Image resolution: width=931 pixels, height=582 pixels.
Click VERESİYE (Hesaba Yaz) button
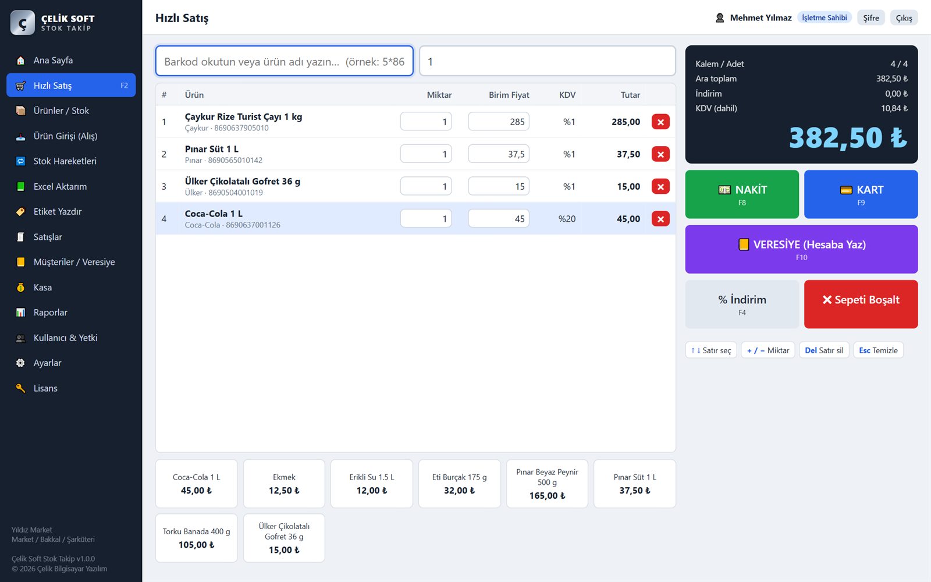tap(802, 249)
